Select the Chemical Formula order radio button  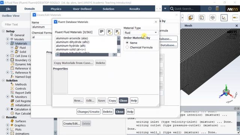pos(127,47)
